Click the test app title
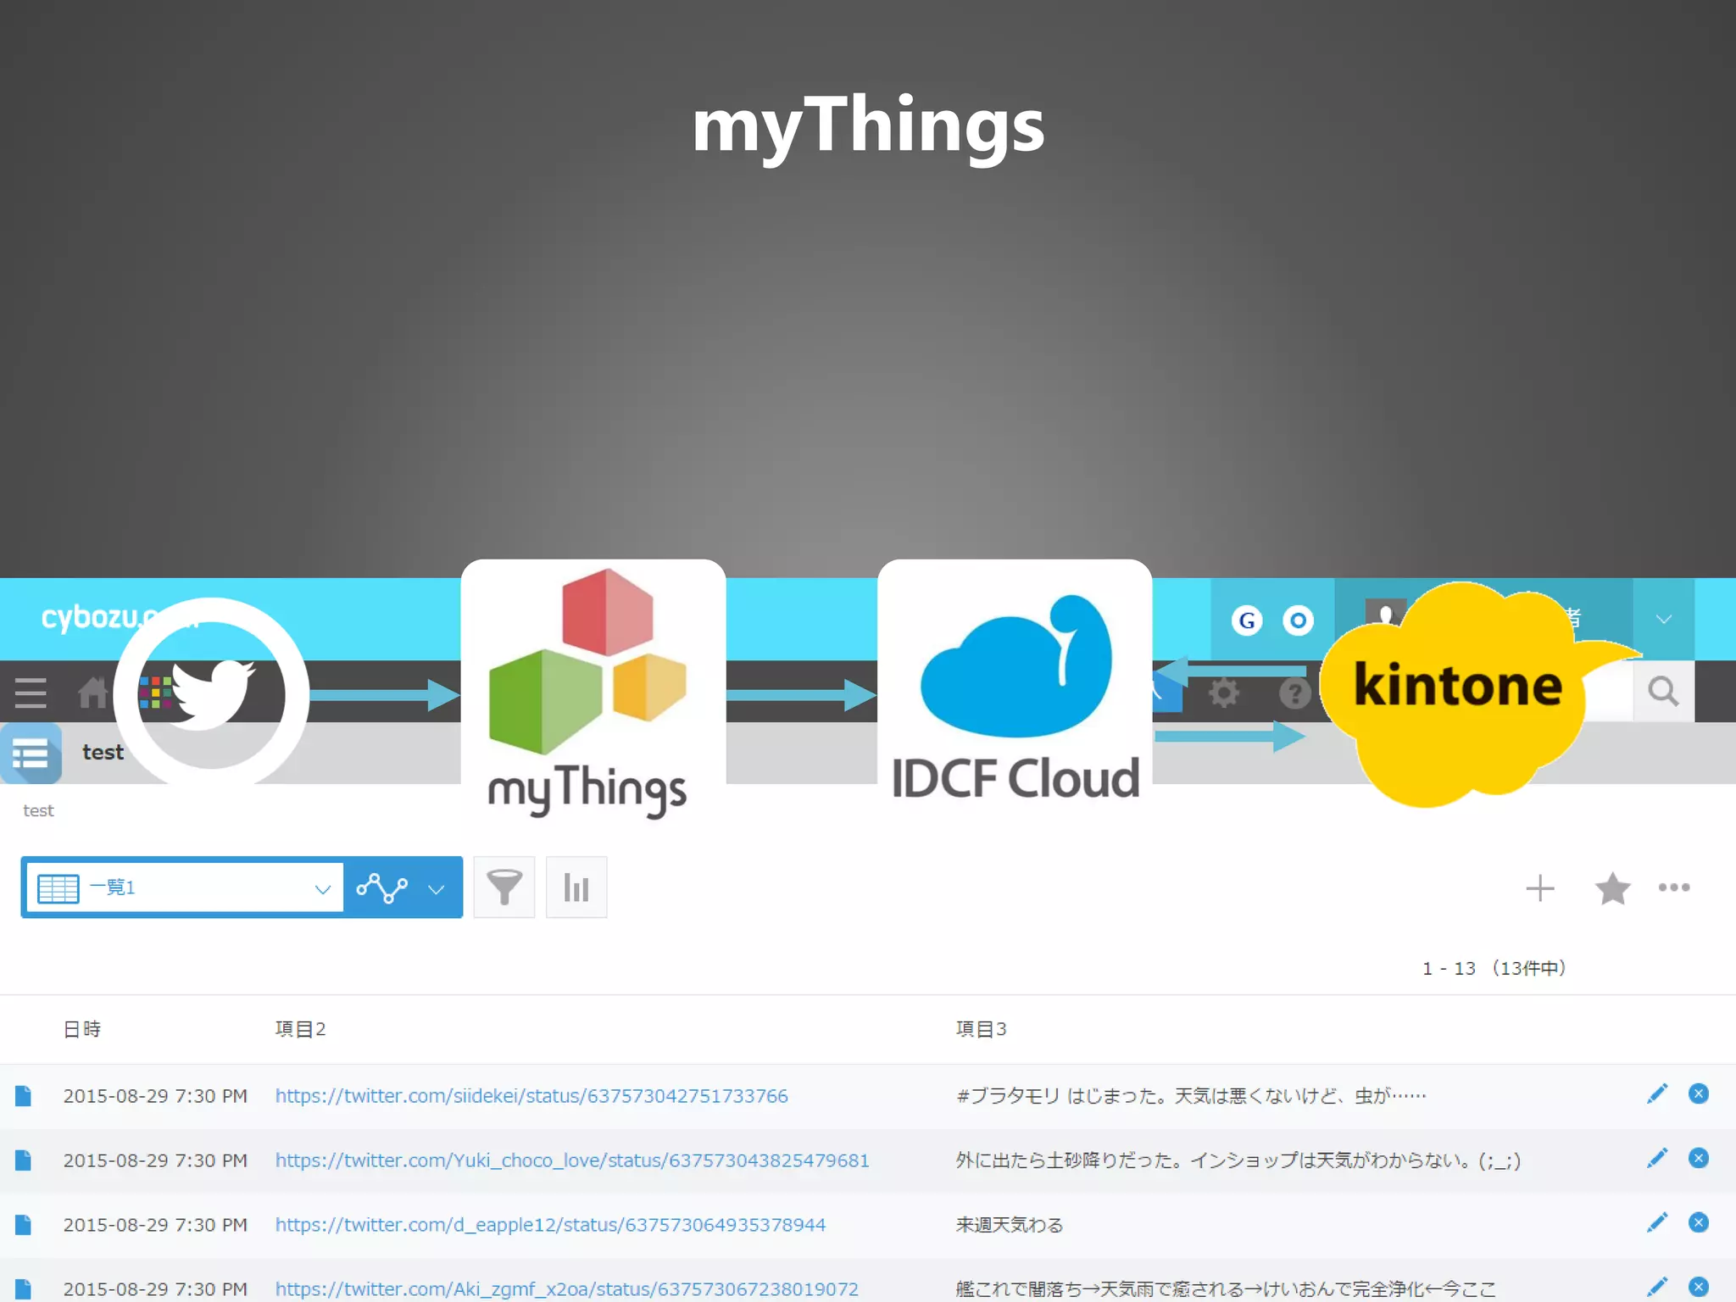The height and width of the screenshot is (1302, 1736). [103, 752]
